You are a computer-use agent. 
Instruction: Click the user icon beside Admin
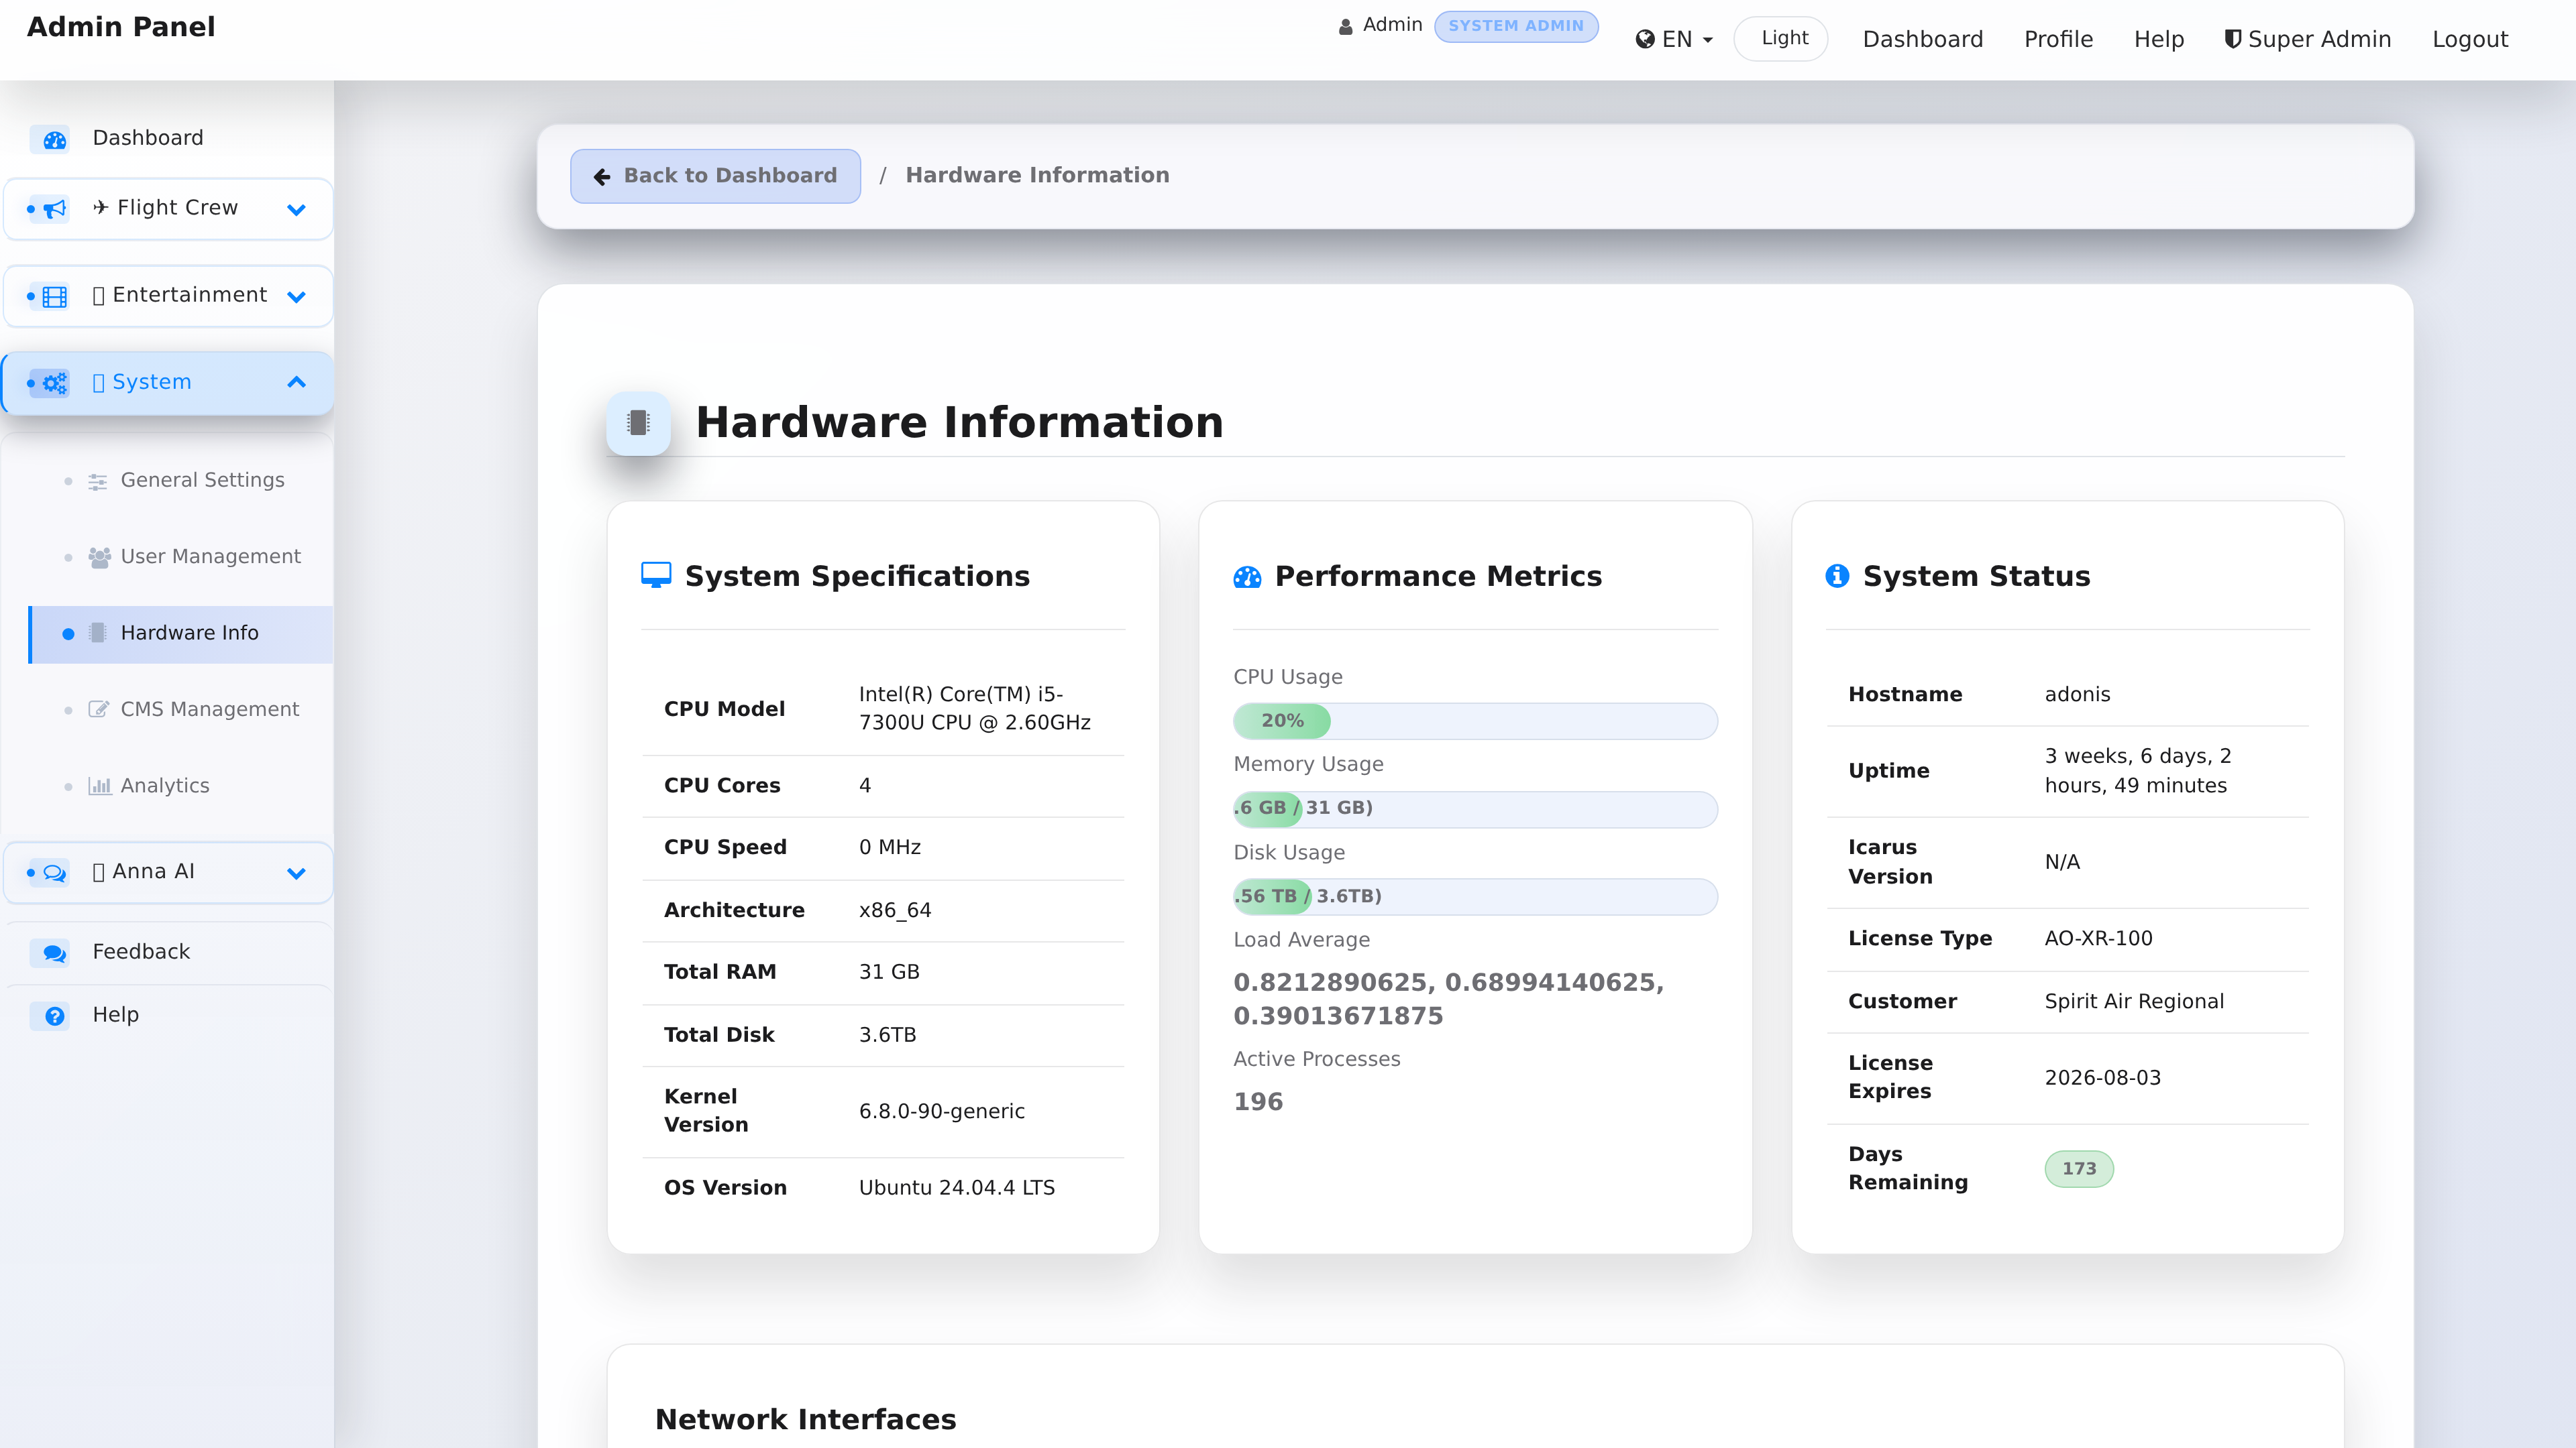click(1346, 27)
